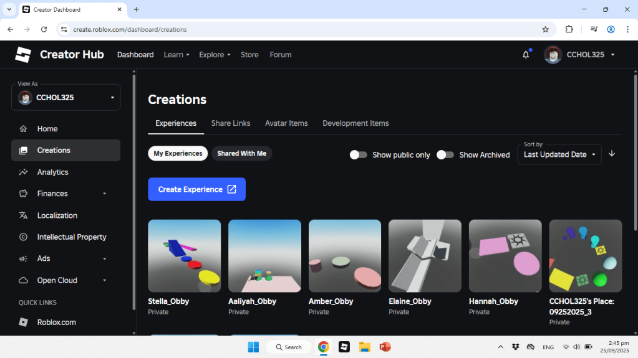Open the View As CCHOL325 account selector
The height and width of the screenshot is (358, 638).
65,98
